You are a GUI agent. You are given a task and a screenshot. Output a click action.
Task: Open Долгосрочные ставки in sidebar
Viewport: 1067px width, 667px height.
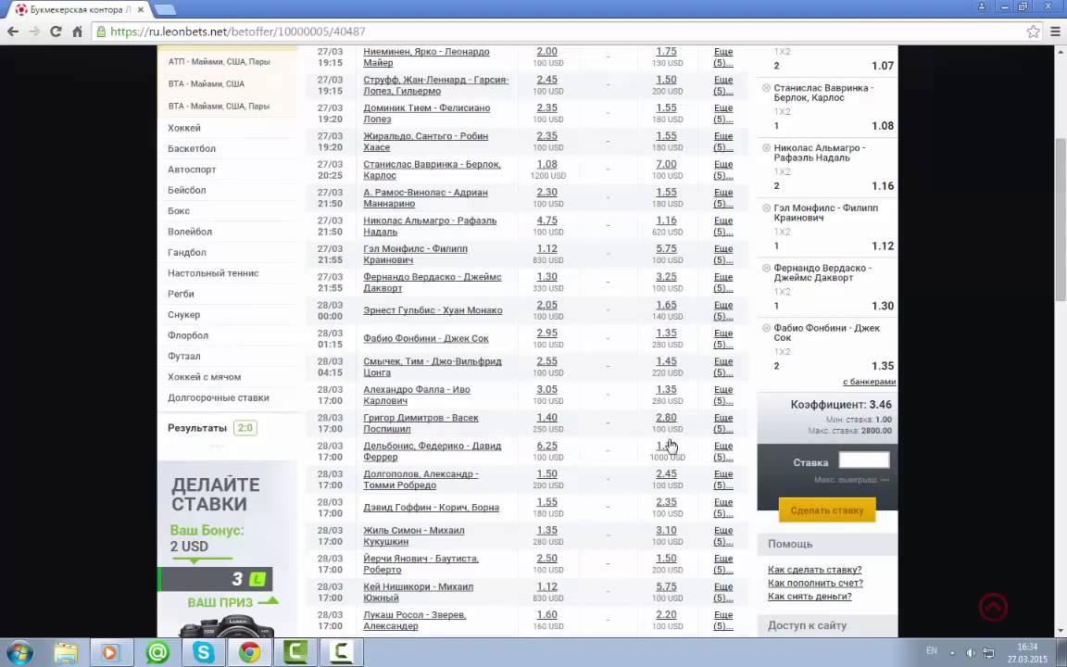coord(219,397)
